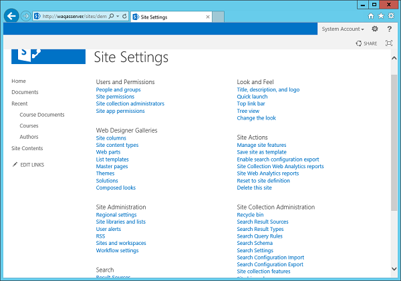Open Documents in the left navigation
The image size is (401, 281).
coord(25,92)
